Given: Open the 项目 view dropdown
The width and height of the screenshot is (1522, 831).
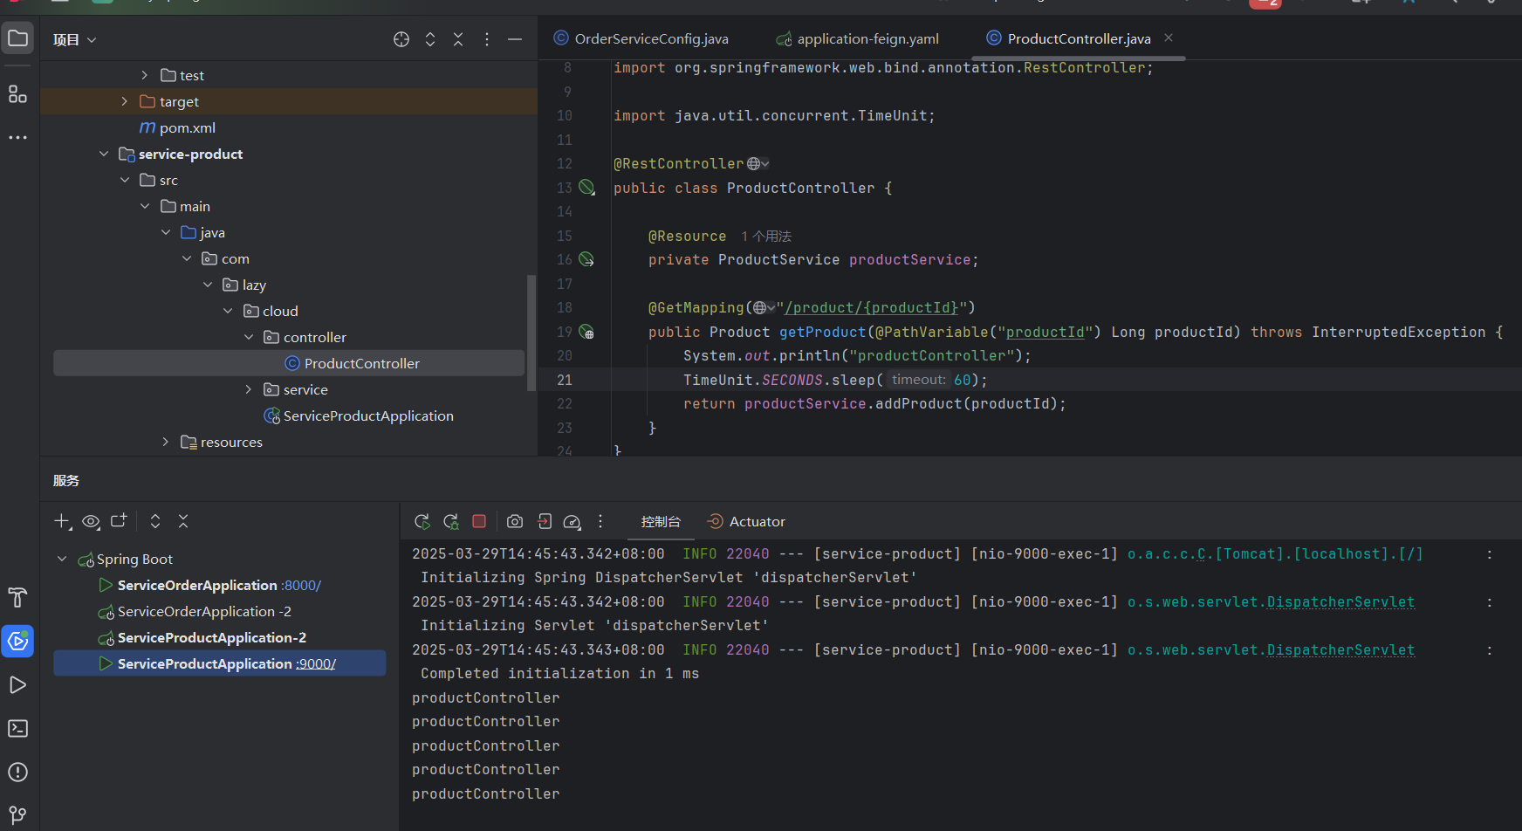Looking at the screenshot, I should (x=74, y=39).
